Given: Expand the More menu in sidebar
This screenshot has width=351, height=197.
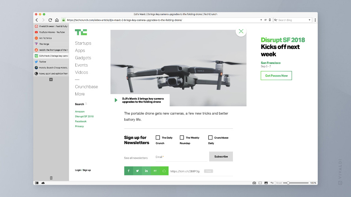Looking at the screenshot, I should click(80, 94).
